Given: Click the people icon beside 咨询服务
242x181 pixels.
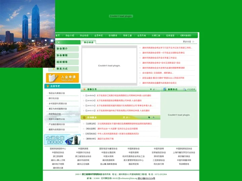Looking at the screenshot, I should [x=84, y=117].
